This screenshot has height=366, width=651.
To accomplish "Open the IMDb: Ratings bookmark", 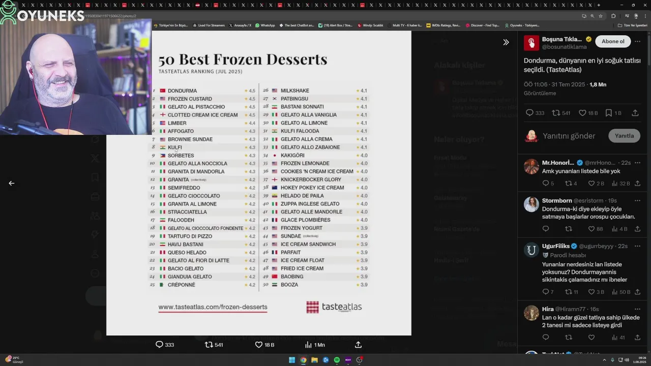I will 443,25.
